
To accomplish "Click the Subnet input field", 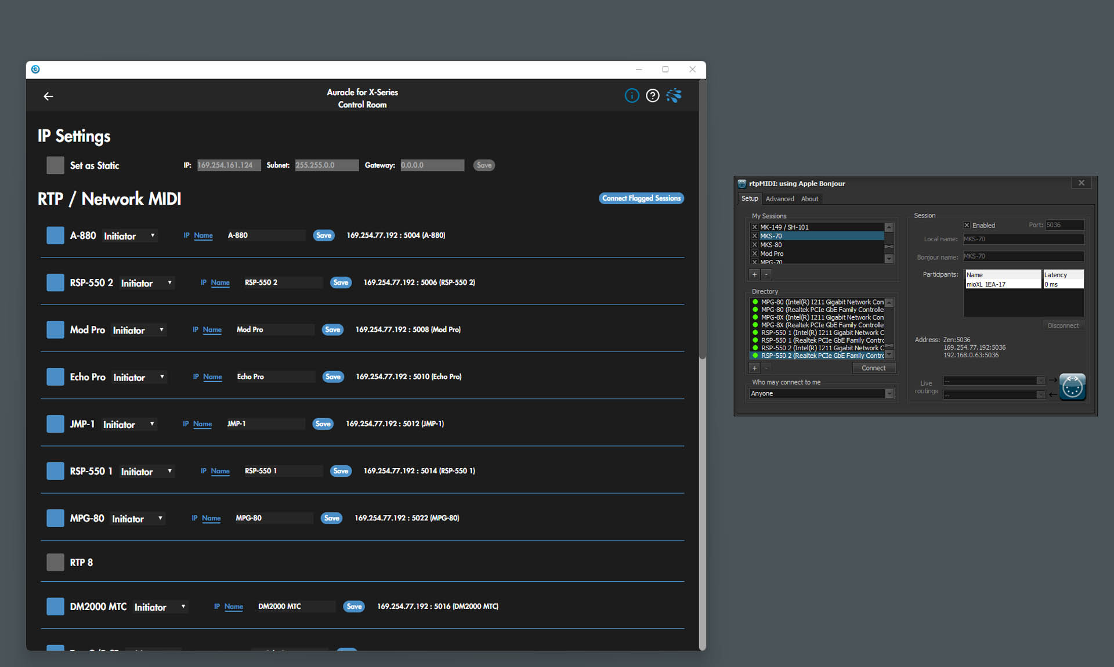I will 327,165.
